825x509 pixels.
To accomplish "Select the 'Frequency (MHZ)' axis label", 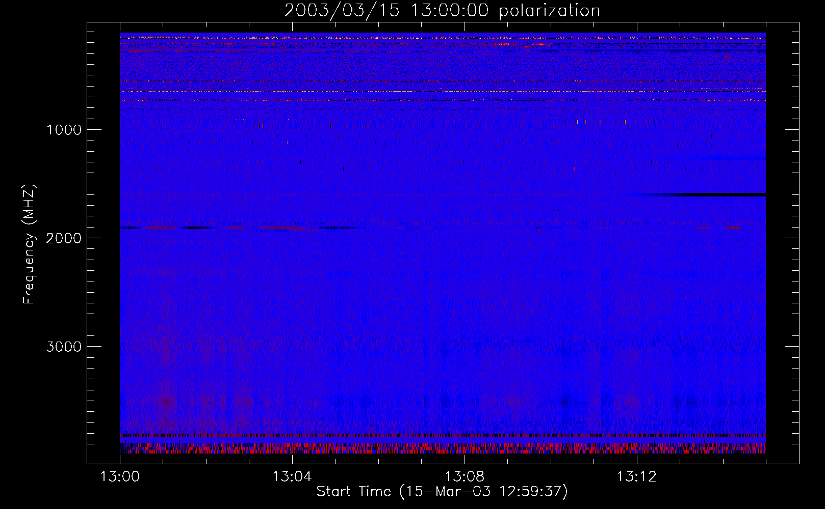I will coord(30,244).
